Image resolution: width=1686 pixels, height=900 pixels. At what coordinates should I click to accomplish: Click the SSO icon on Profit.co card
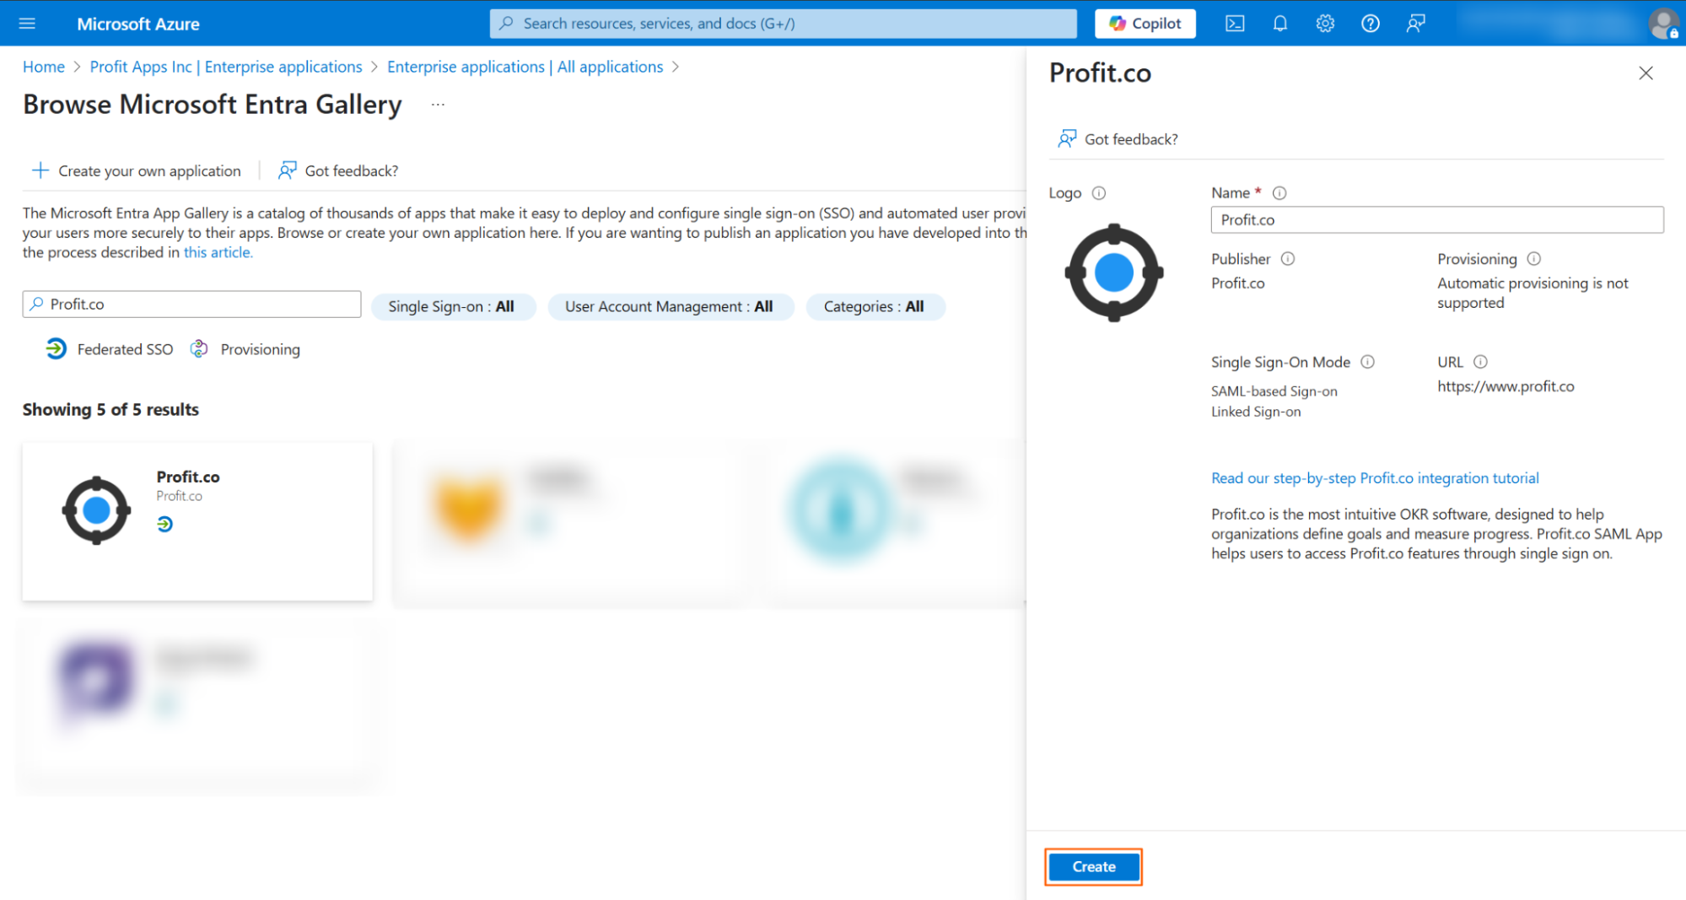[x=164, y=524]
